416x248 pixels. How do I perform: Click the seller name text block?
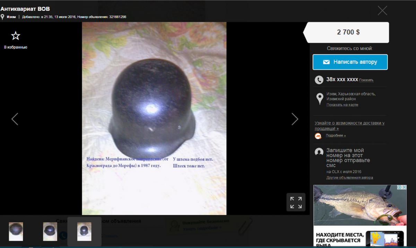click(x=348, y=158)
